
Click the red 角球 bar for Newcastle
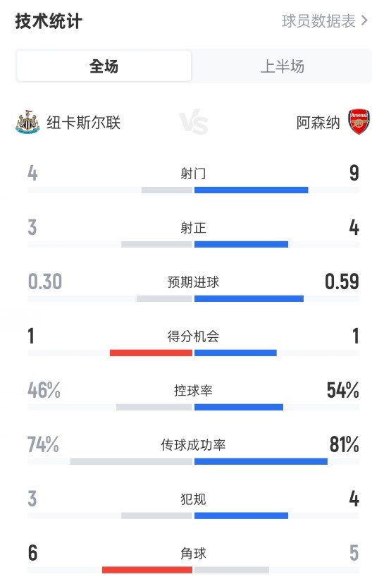point(147,570)
